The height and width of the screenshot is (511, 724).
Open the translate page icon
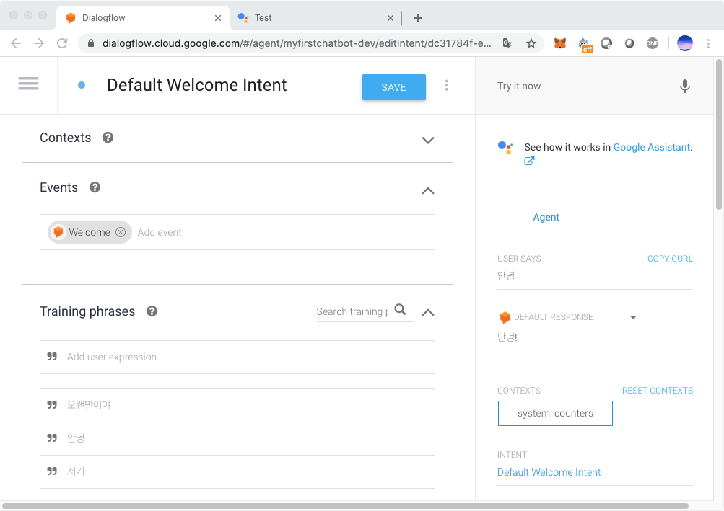[508, 43]
